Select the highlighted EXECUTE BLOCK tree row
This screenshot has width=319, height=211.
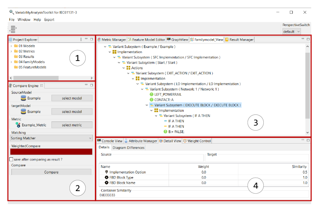click(195, 105)
